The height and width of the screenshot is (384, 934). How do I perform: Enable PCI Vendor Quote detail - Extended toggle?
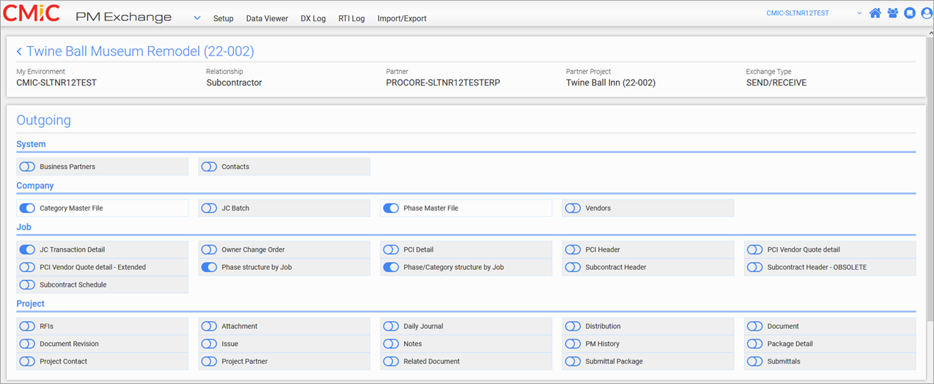pos(27,267)
